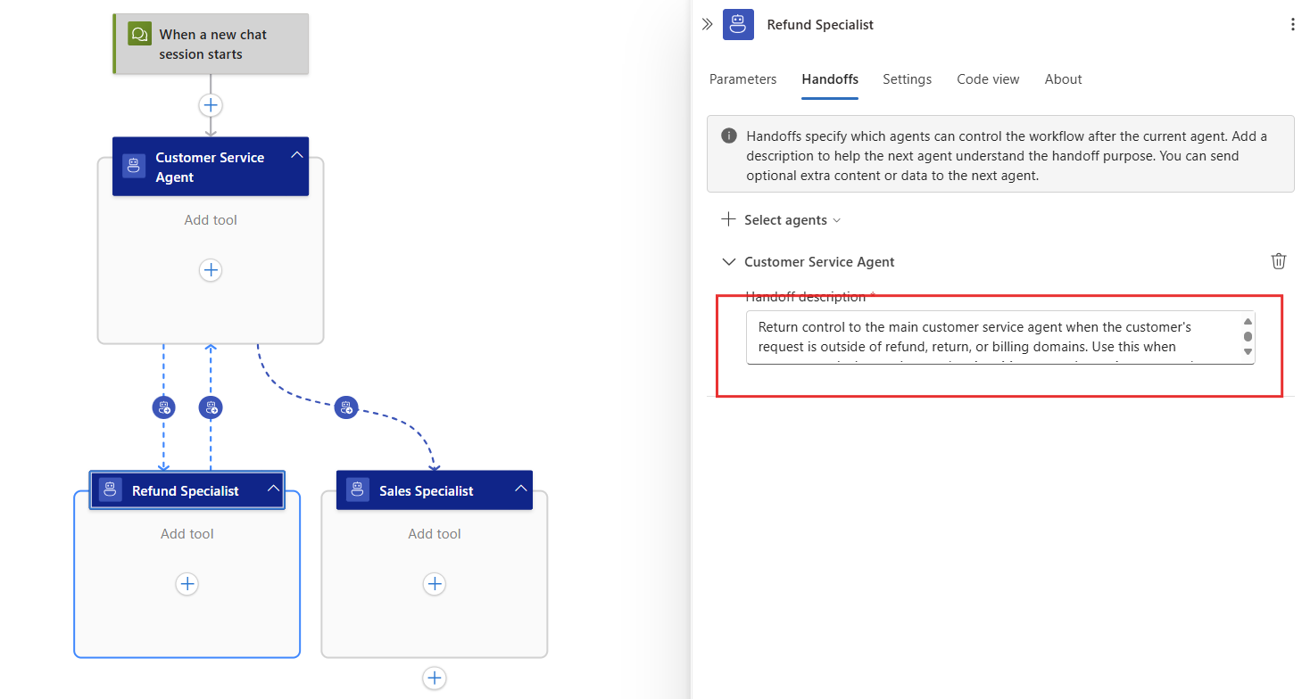
Task: Click the info icon in the banner
Action: pyautogui.click(x=729, y=136)
